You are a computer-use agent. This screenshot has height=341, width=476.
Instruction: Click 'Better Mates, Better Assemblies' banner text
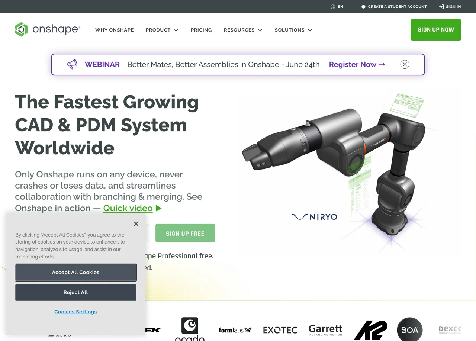click(223, 64)
